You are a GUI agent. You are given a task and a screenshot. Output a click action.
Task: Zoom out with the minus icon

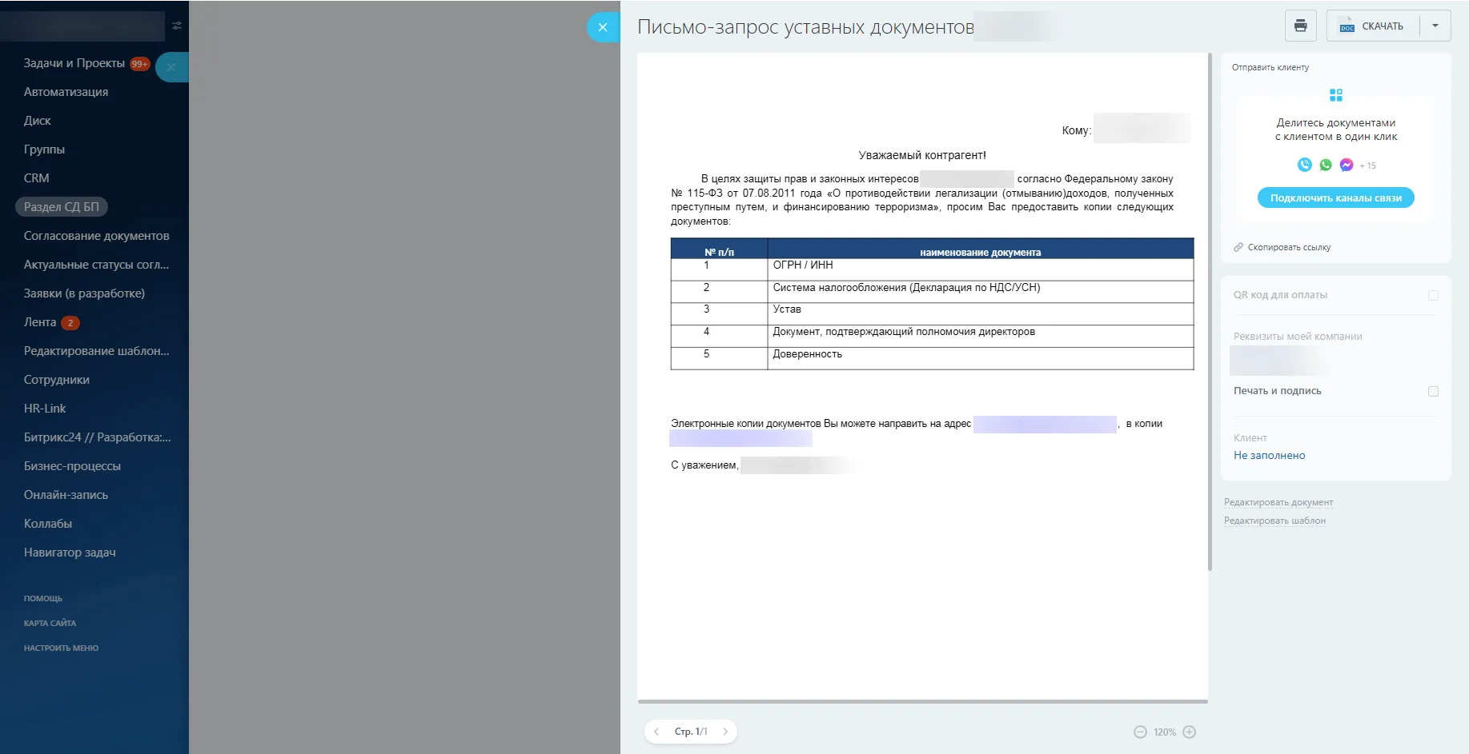point(1140,732)
